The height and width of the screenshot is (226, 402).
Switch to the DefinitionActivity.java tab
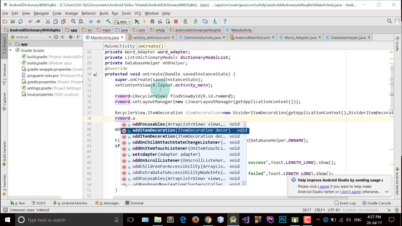point(202,37)
